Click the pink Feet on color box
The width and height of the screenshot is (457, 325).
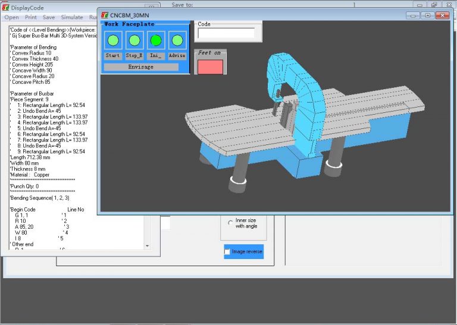210,67
